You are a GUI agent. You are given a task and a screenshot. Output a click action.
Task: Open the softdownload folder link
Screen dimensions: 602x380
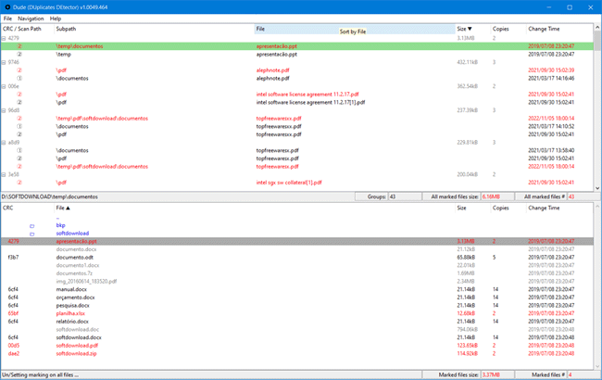(x=72, y=234)
